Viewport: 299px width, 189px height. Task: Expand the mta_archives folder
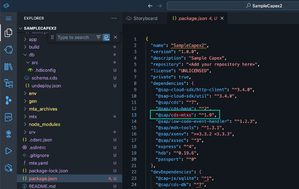(43, 109)
